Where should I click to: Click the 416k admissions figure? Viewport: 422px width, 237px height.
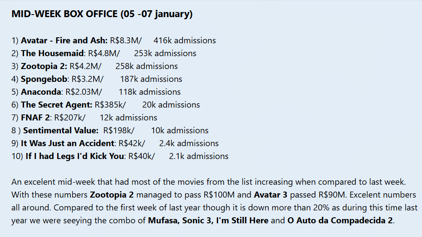click(185, 41)
